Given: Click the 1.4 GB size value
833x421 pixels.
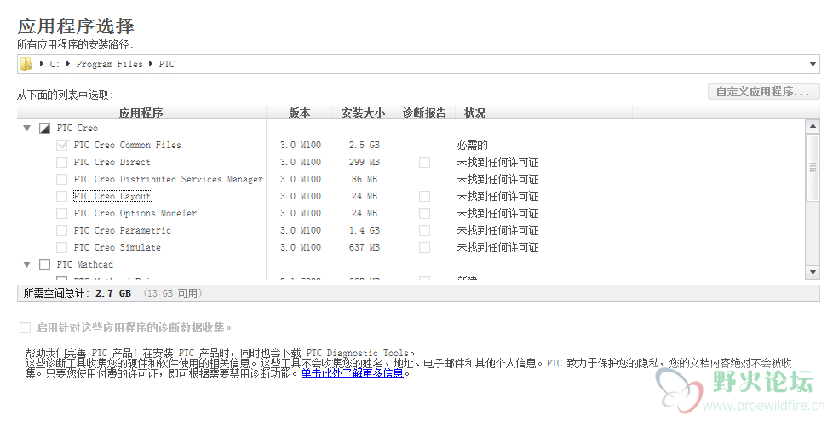Looking at the screenshot, I should (x=365, y=230).
